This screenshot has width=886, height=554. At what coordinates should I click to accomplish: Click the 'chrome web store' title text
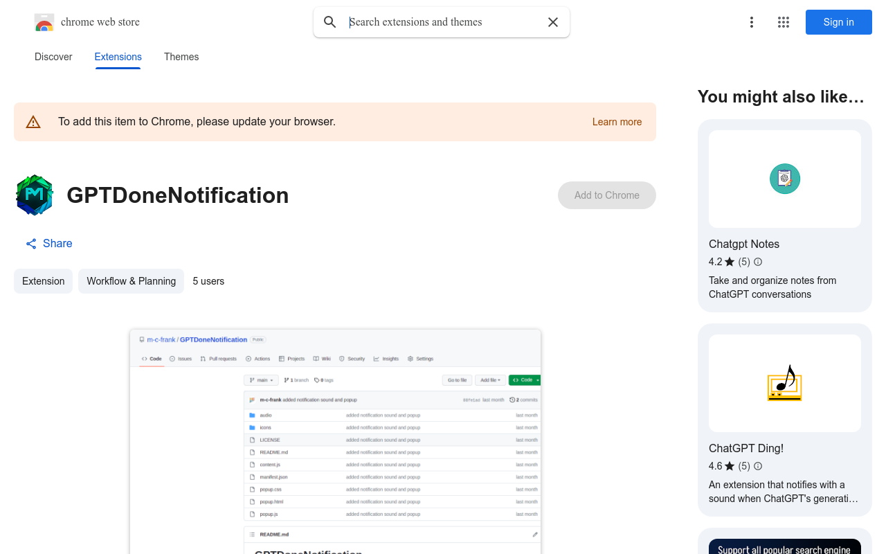100,22
